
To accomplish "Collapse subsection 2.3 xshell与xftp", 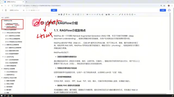I will click(3, 57).
